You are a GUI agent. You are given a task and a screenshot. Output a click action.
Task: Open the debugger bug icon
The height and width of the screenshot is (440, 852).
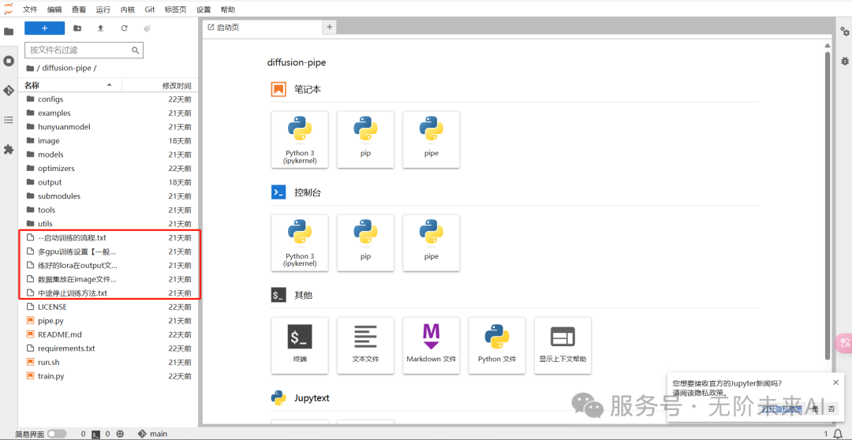[844, 61]
